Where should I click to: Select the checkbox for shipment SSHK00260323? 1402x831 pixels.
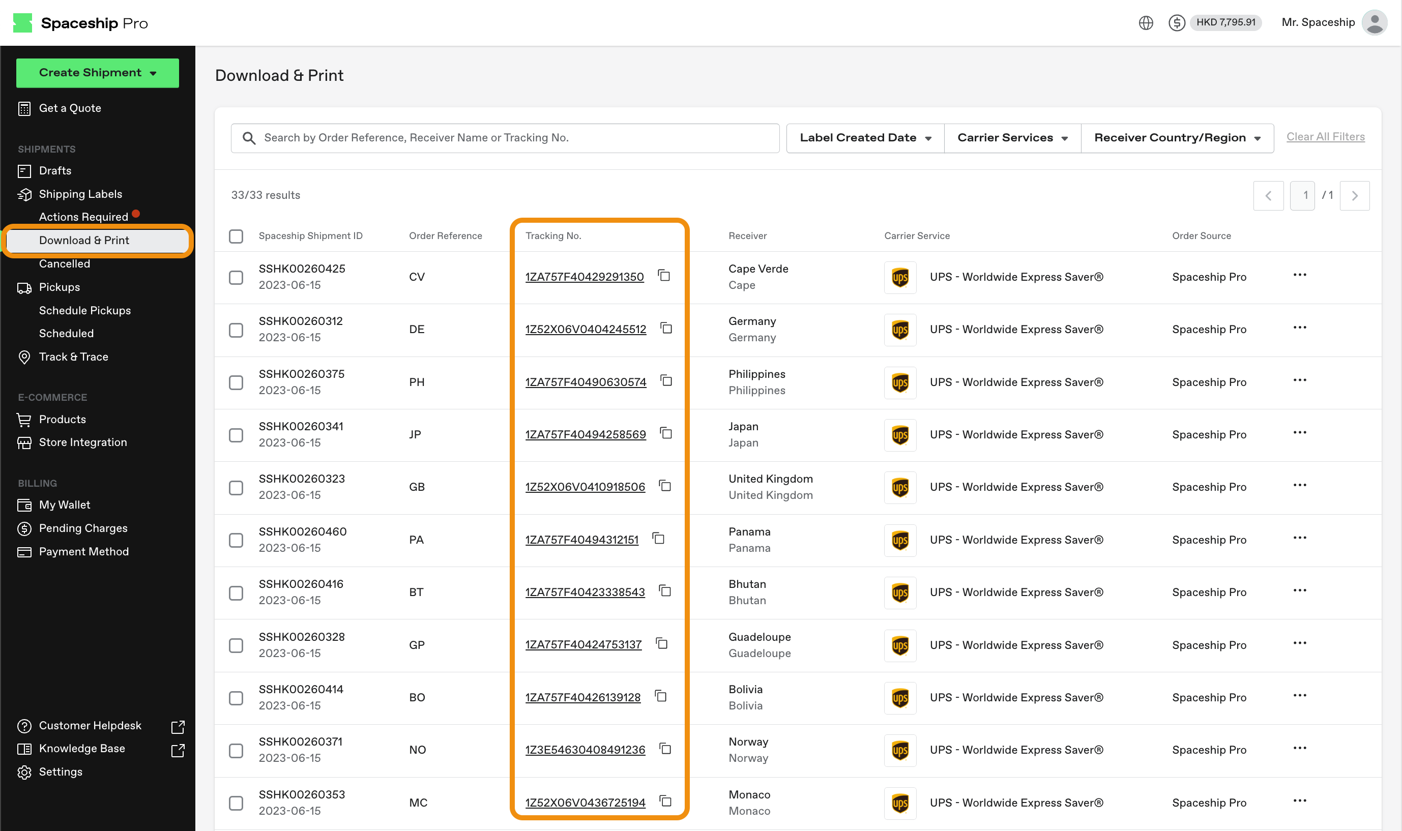pyautogui.click(x=236, y=488)
